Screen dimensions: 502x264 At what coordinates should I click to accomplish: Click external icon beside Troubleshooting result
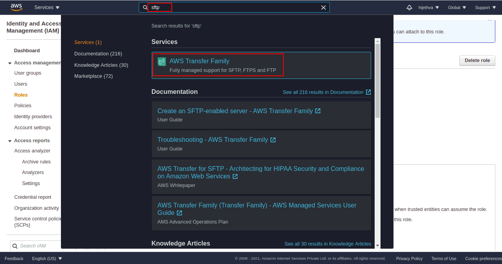pos(273,139)
